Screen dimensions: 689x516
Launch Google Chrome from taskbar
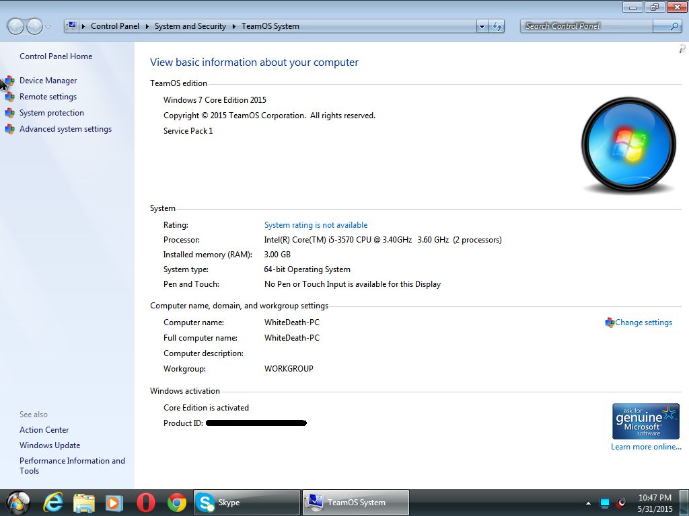tap(177, 503)
